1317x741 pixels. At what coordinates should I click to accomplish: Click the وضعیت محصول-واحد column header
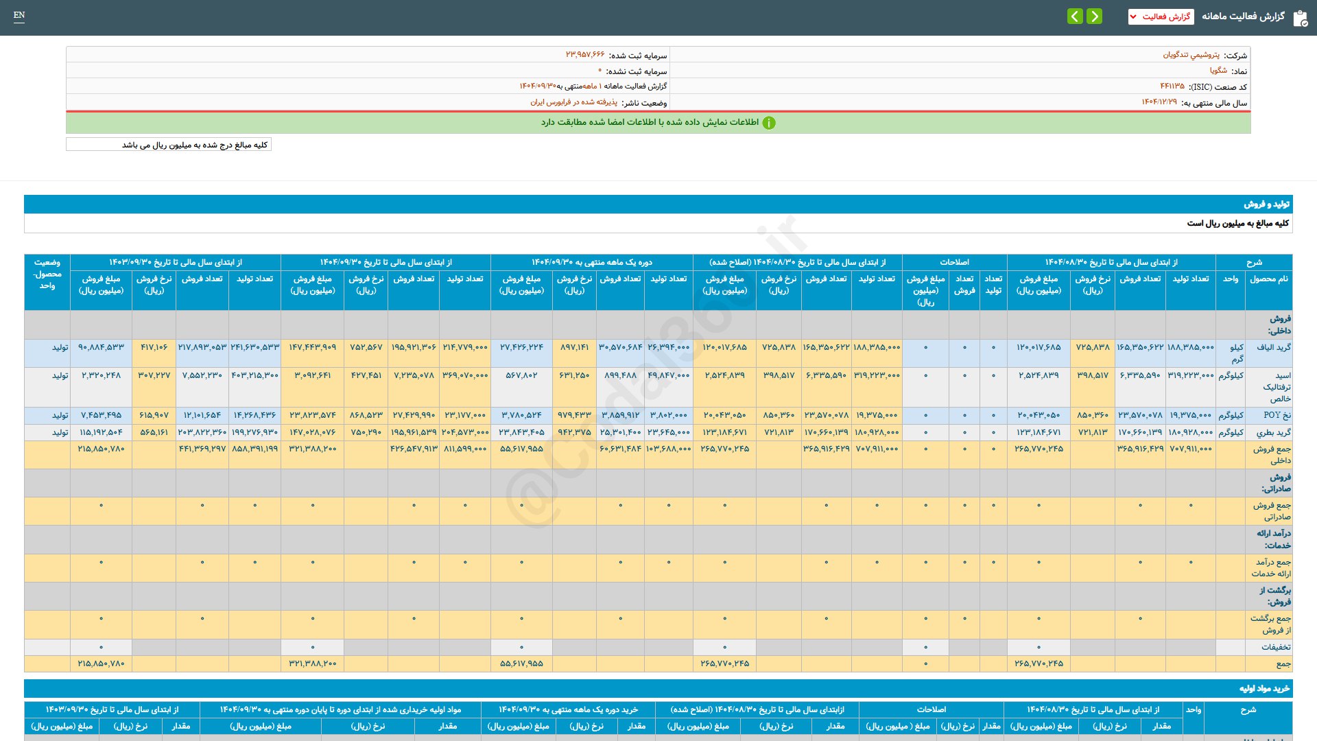click(47, 274)
